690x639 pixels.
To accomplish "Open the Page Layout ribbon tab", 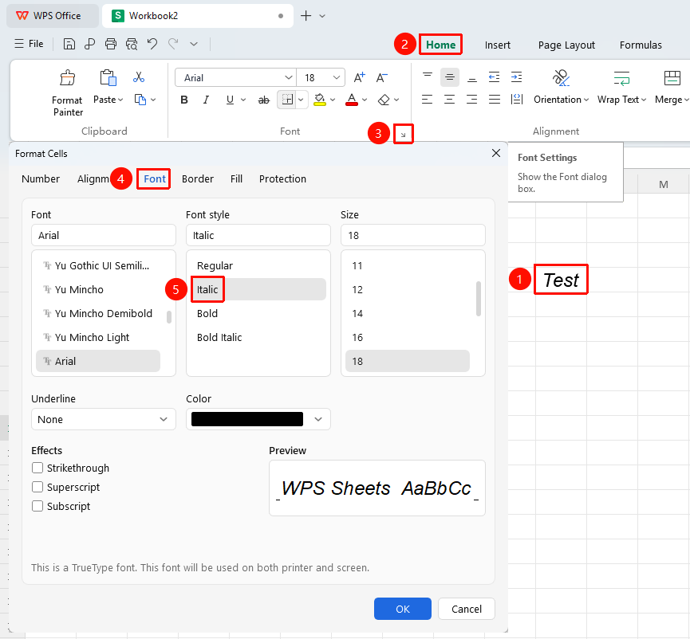I will [x=566, y=45].
